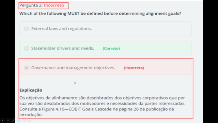
Task: Click the 'Governance and management objectives.' answer text
Action: click(73, 68)
